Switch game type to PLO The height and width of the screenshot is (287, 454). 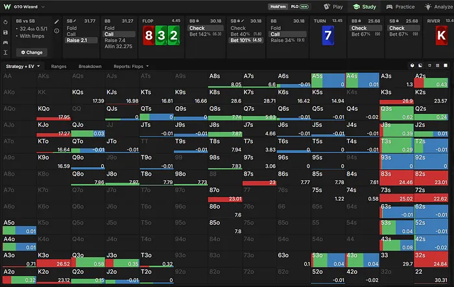pos(300,6)
